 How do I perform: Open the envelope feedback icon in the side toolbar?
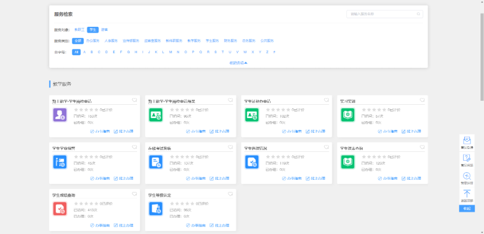[x=467, y=140]
